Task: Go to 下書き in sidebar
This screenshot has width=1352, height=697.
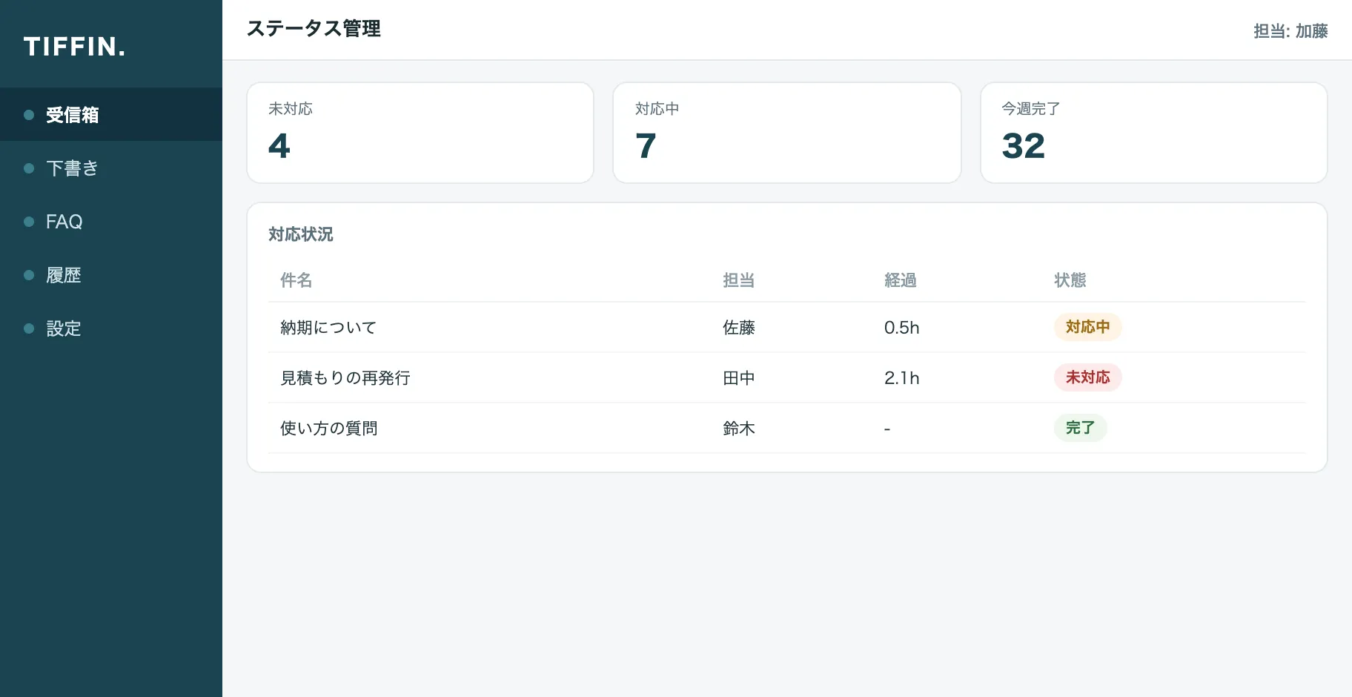Action: [x=111, y=168]
